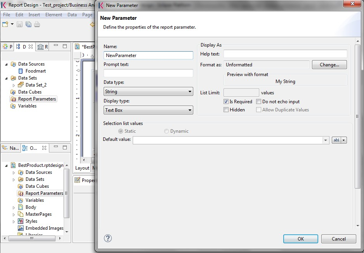Image resolution: width=364 pixels, height=253 pixels.
Task: Click the MasterPages icon in Outline
Action: (21, 214)
